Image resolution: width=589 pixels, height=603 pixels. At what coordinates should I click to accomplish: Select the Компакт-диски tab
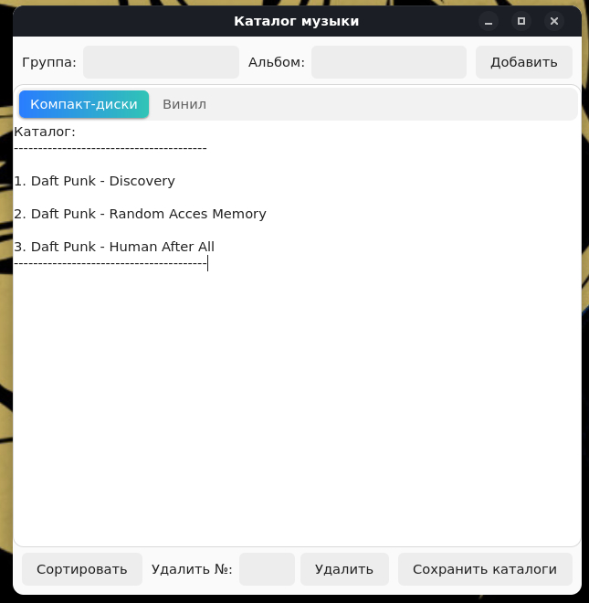coord(84,104)
